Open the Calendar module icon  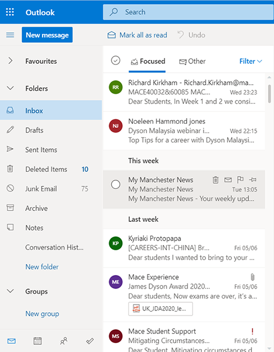pyautogui.click(x=37, y=341)
